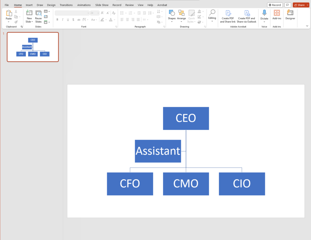
Task: Open the Share dropdown arrow
Action: [x=308, y=5]
